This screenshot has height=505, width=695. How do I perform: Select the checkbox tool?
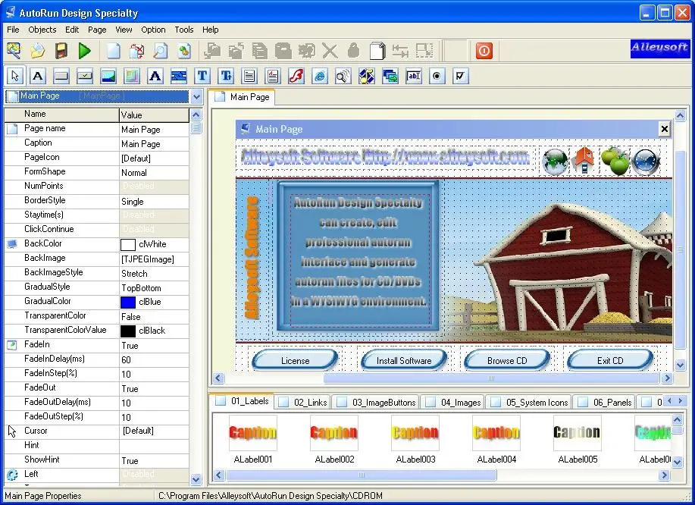(x=460, y=77)
